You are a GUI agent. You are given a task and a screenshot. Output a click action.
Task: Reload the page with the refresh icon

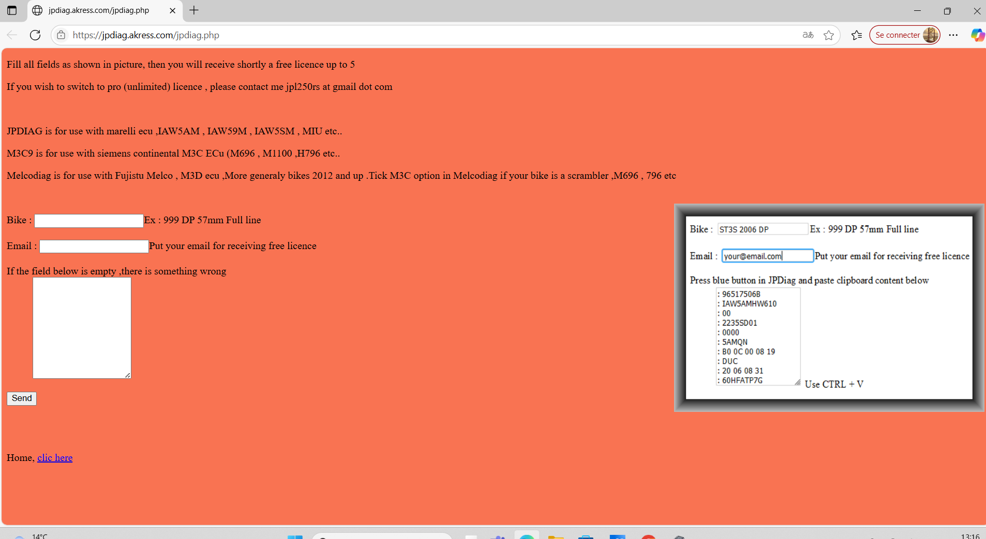coord(35,35)
